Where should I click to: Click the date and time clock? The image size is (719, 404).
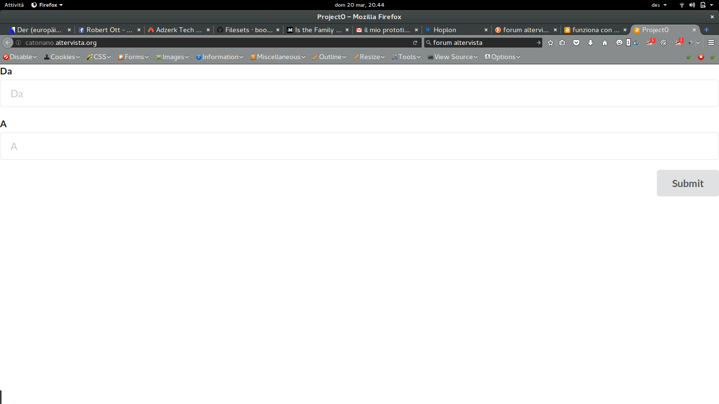[359, 5]
